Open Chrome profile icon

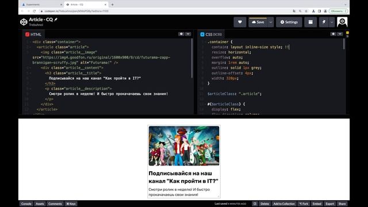click(325, 11)
